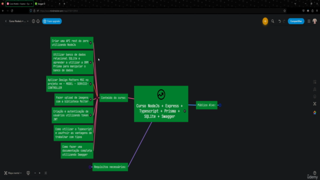This screenshot has height=180, width=320.
Task: Select the Conteúdo do curso node
Action: 113,98
